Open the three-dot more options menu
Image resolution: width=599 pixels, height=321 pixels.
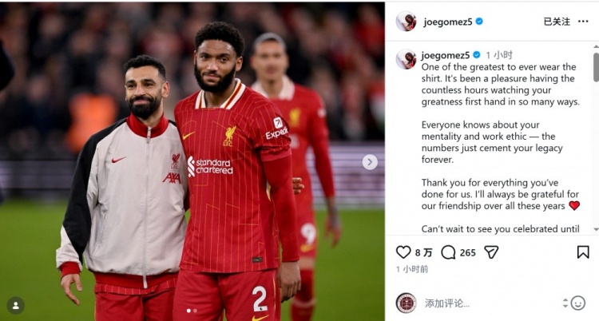(x=583, y=22)
